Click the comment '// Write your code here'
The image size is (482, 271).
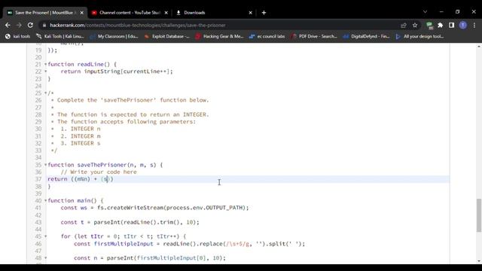tap(99, 172)
